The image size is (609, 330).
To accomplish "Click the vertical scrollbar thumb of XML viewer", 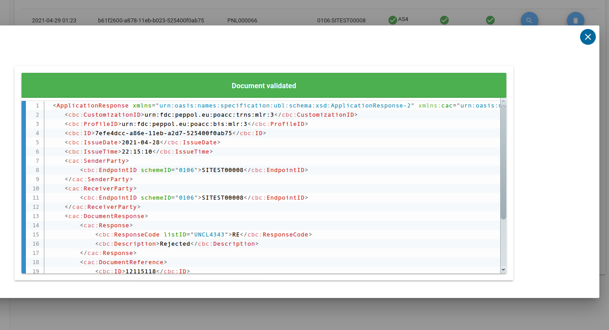I will tap(503, 162).
